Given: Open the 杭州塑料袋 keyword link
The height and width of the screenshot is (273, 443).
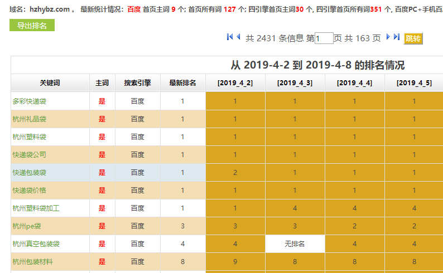Looking at the screenshot, I should pos(30,137).
